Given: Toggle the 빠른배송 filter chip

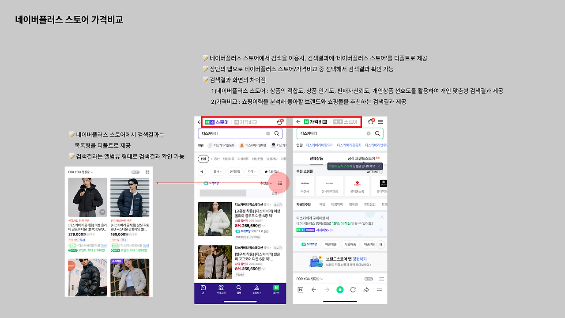Looking at the screenshot, I should [x=331, y=244].
